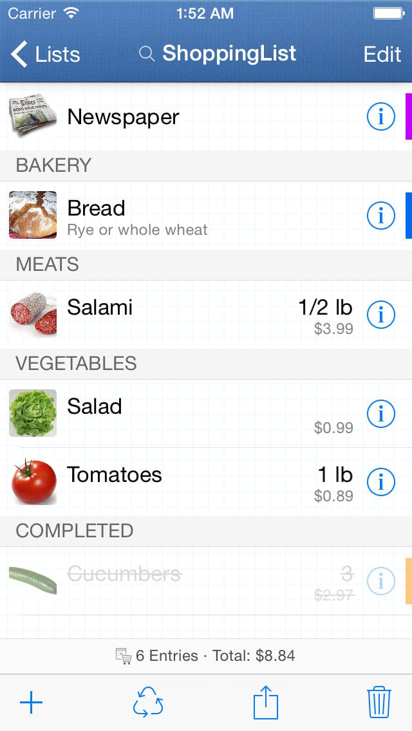The image size is (412, 731).
Task: Open info for Newspaper
Action: pyautogui.click(x=380, y=116)
